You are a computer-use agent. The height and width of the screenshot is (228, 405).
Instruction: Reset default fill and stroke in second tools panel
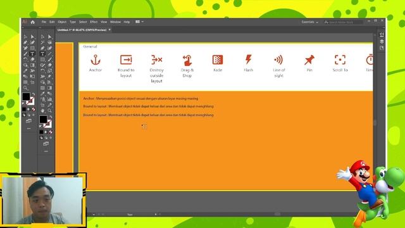pyautogui.click(x=40, y=127)
